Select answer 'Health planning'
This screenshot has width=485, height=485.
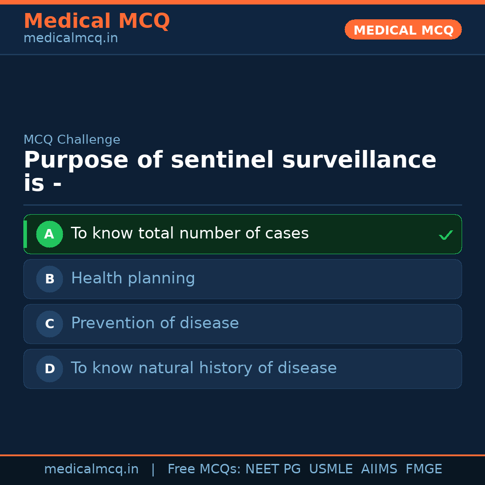133,278
